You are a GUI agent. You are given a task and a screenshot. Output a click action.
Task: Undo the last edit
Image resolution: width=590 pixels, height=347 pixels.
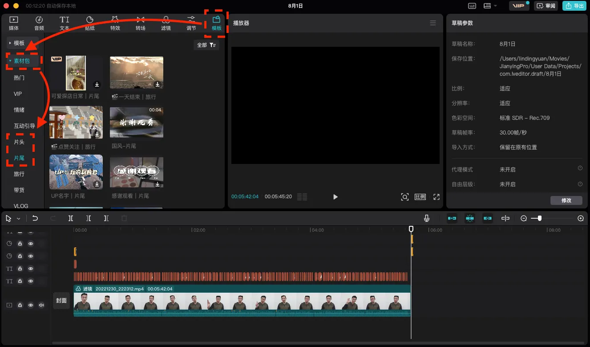(x=35, y=218)
